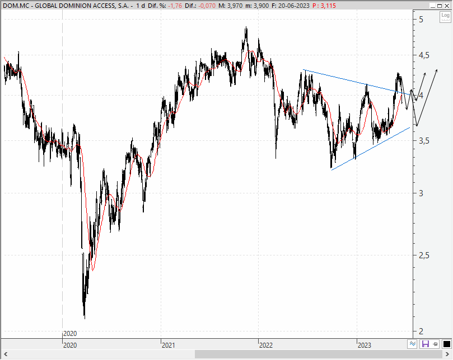
Task: Click the 1 d timeframe label
Action: pyautogui.click(x=141, y=6)
